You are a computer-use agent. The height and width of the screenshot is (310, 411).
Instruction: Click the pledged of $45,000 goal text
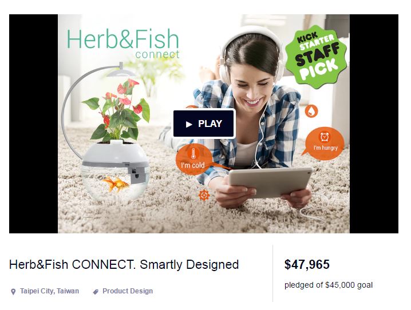pyautogui.click(x=329, y=285)
